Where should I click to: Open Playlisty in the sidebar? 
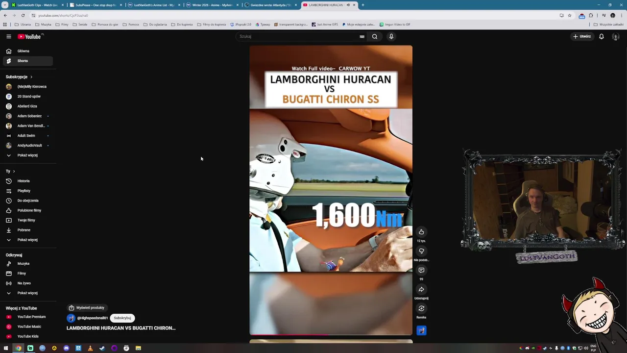[x=27, y=191]
